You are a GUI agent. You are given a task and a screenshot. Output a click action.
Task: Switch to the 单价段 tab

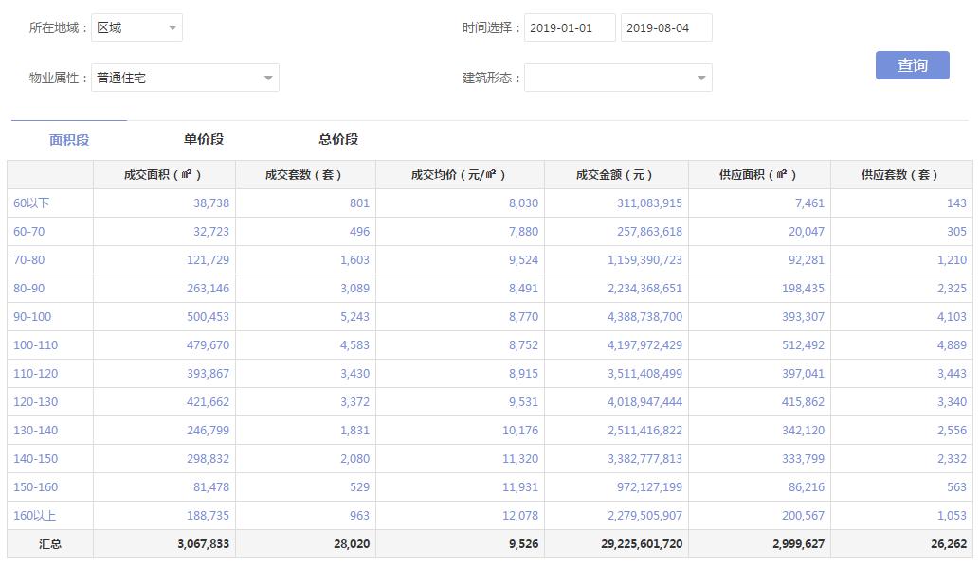point(204,140)
